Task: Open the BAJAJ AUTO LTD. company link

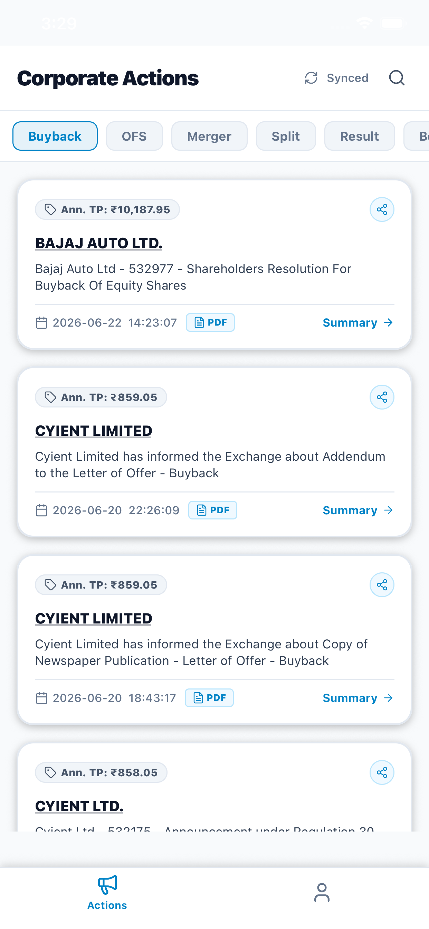Action: (x=98, y=243)
